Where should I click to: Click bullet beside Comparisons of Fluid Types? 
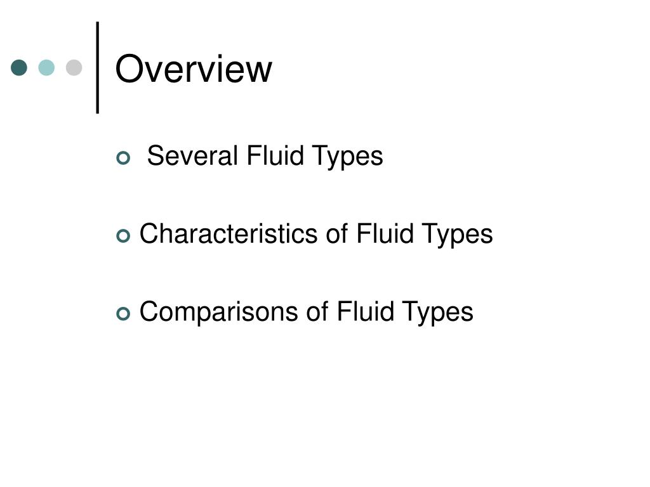tap(123, 313)
